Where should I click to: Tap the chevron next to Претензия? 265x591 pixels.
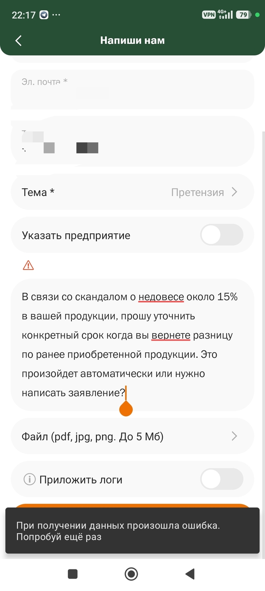234,192
